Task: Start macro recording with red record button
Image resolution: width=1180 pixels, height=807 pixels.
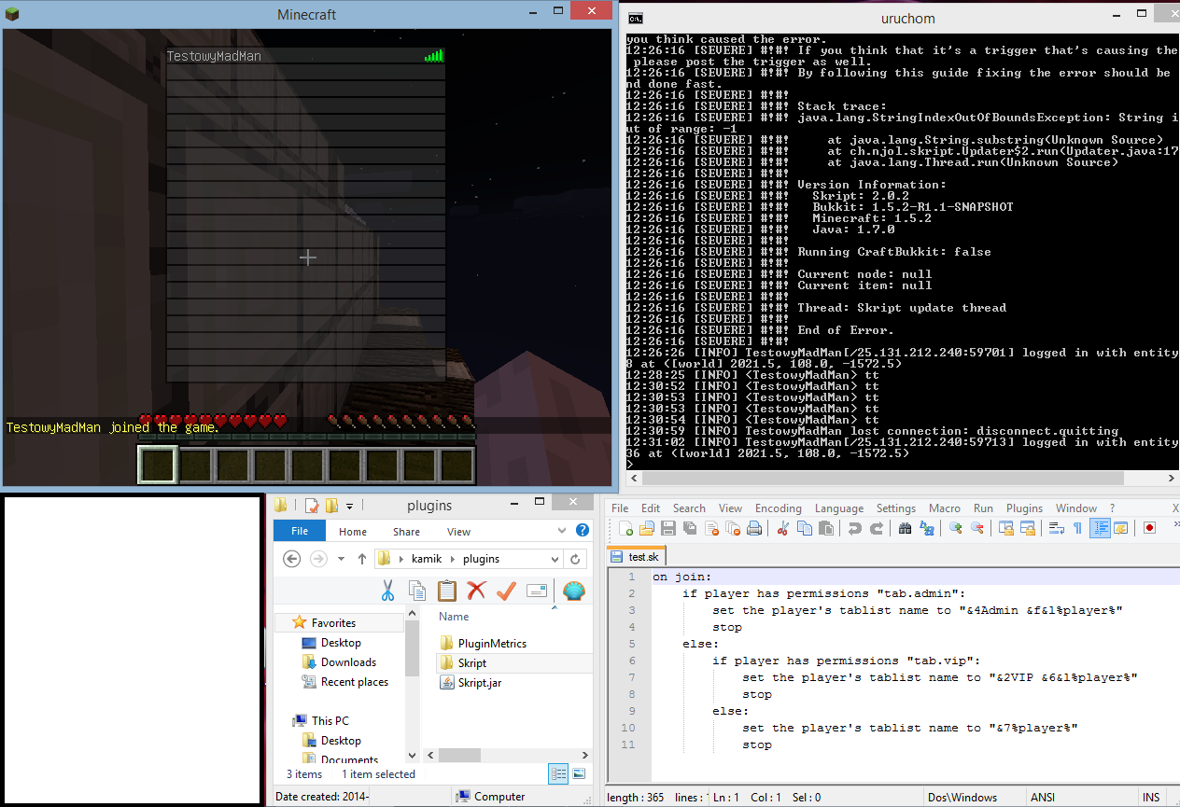Action: pyautogui.click(x=1149, y=528)
